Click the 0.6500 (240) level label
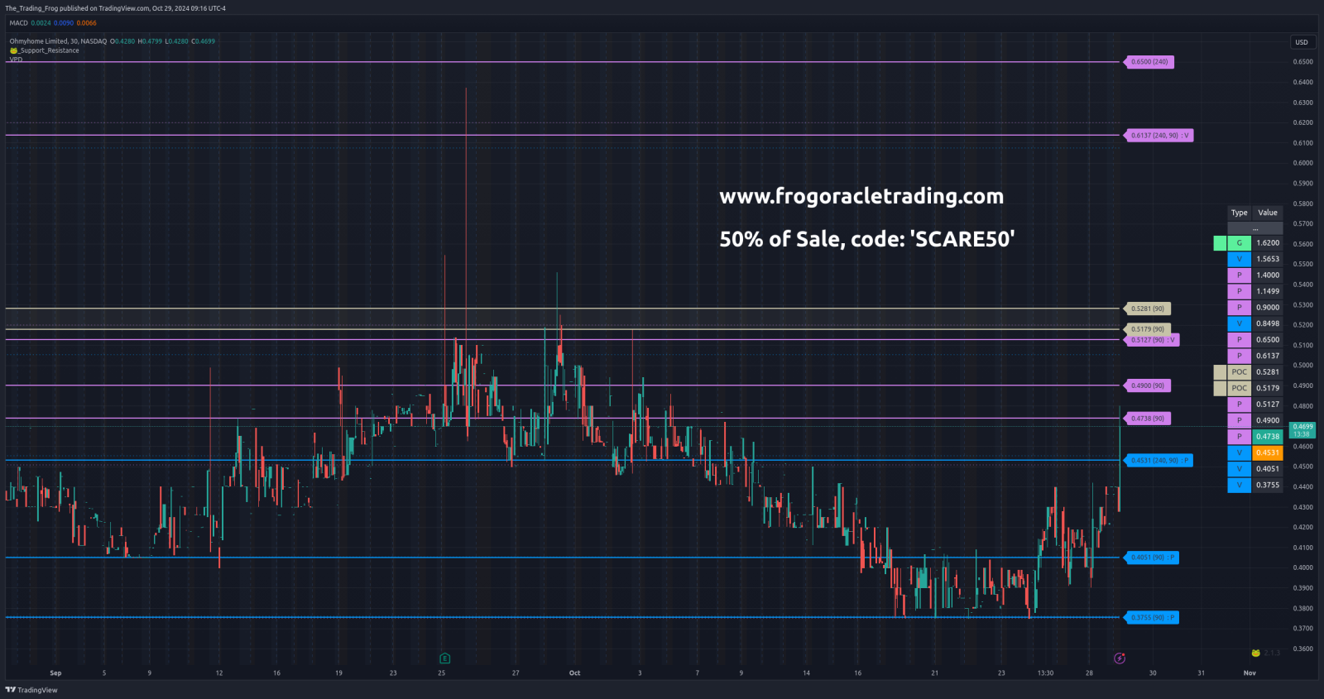This screenshot has height=699, width=1324. [1149, 62]
